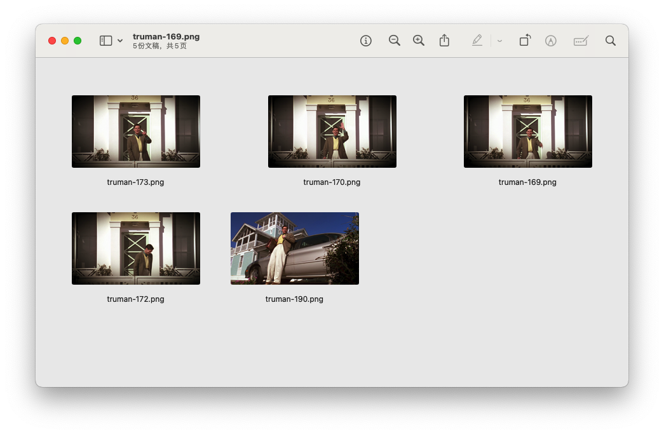Open the Share menu
664x434 pixels.
click(444, 40)
